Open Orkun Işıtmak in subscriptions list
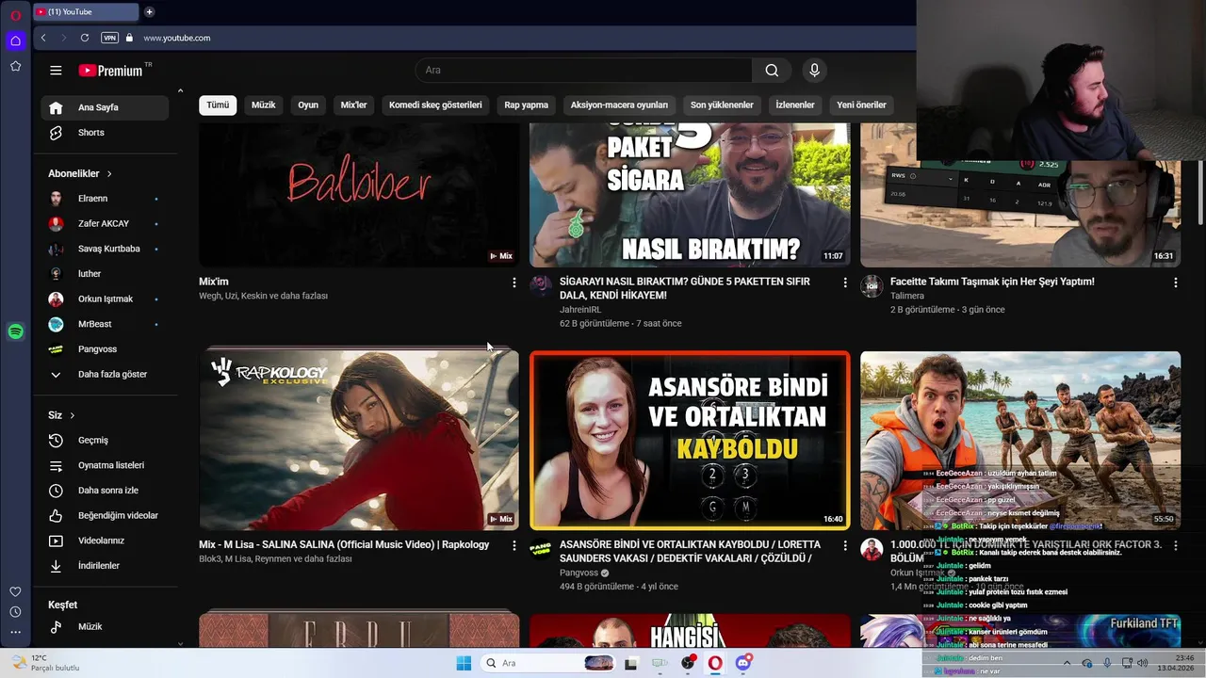The height and width of the screenshot is (678, 1206). click(105, 299)
